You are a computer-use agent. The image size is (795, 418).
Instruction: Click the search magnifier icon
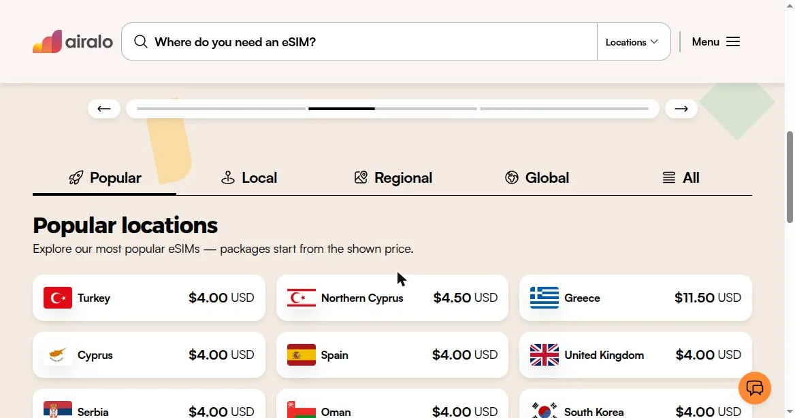[x=140, y=41]
